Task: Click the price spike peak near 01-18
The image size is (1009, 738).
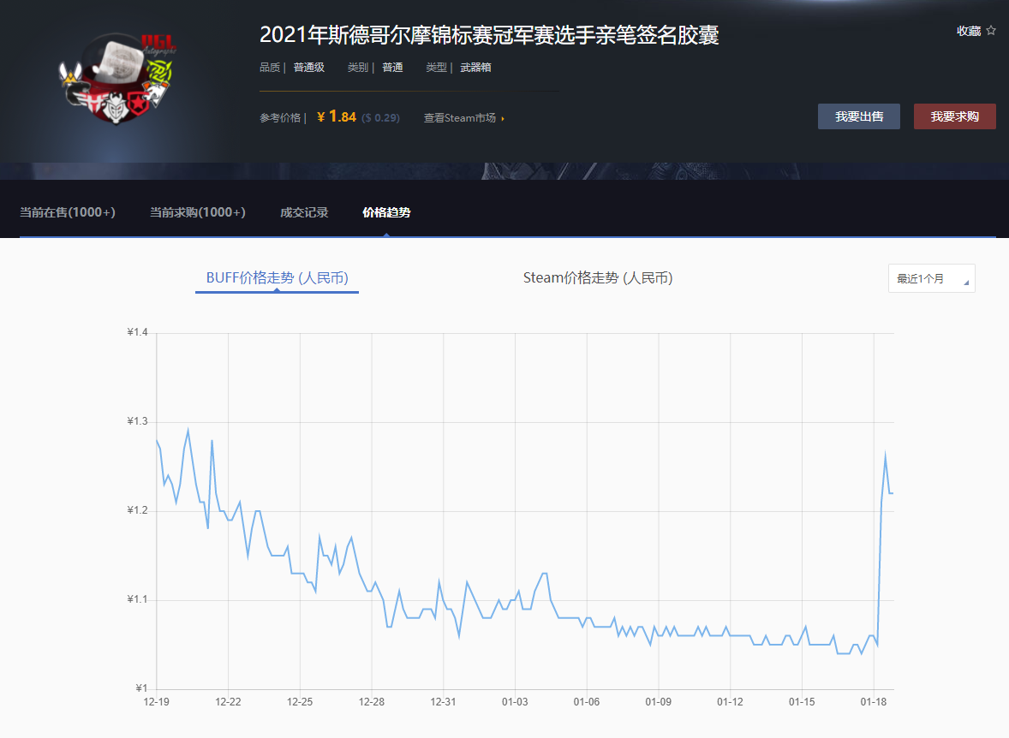Action: pyautogui.click(x=886, y=455)
